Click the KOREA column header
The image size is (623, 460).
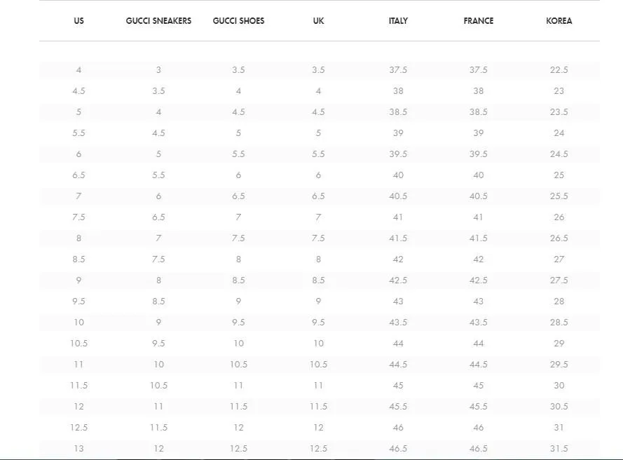(559, 20)
